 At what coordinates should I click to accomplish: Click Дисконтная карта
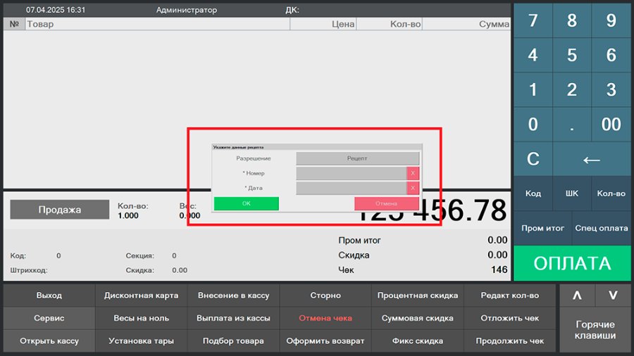coord(141,295)
